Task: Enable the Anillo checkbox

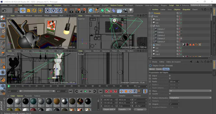Action: [x=170, y=78]
